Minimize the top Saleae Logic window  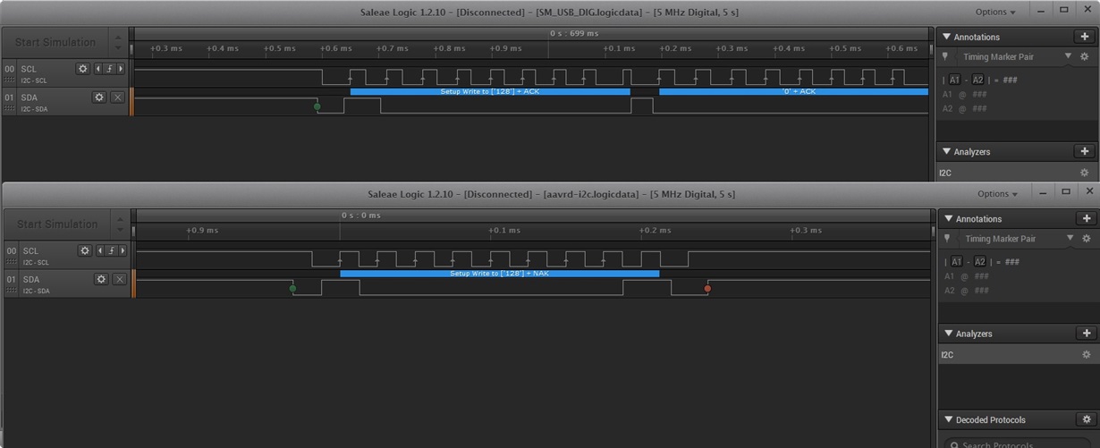[1040, 11]
